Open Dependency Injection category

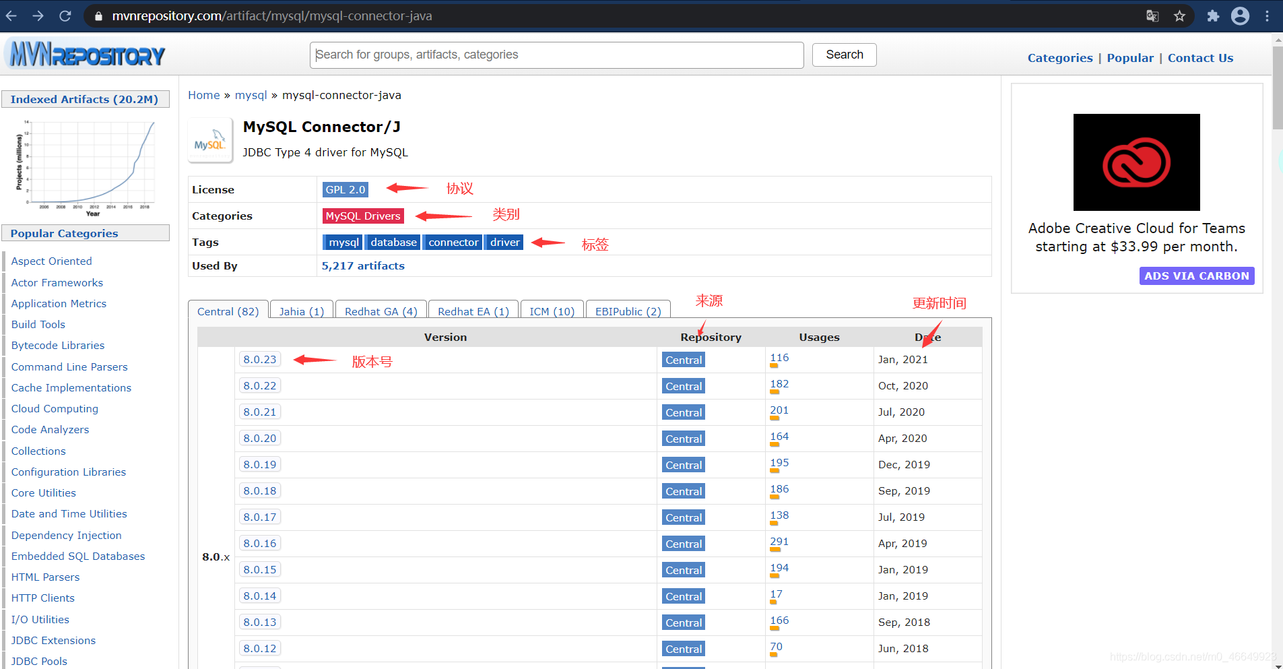click(x=67, y=535)
